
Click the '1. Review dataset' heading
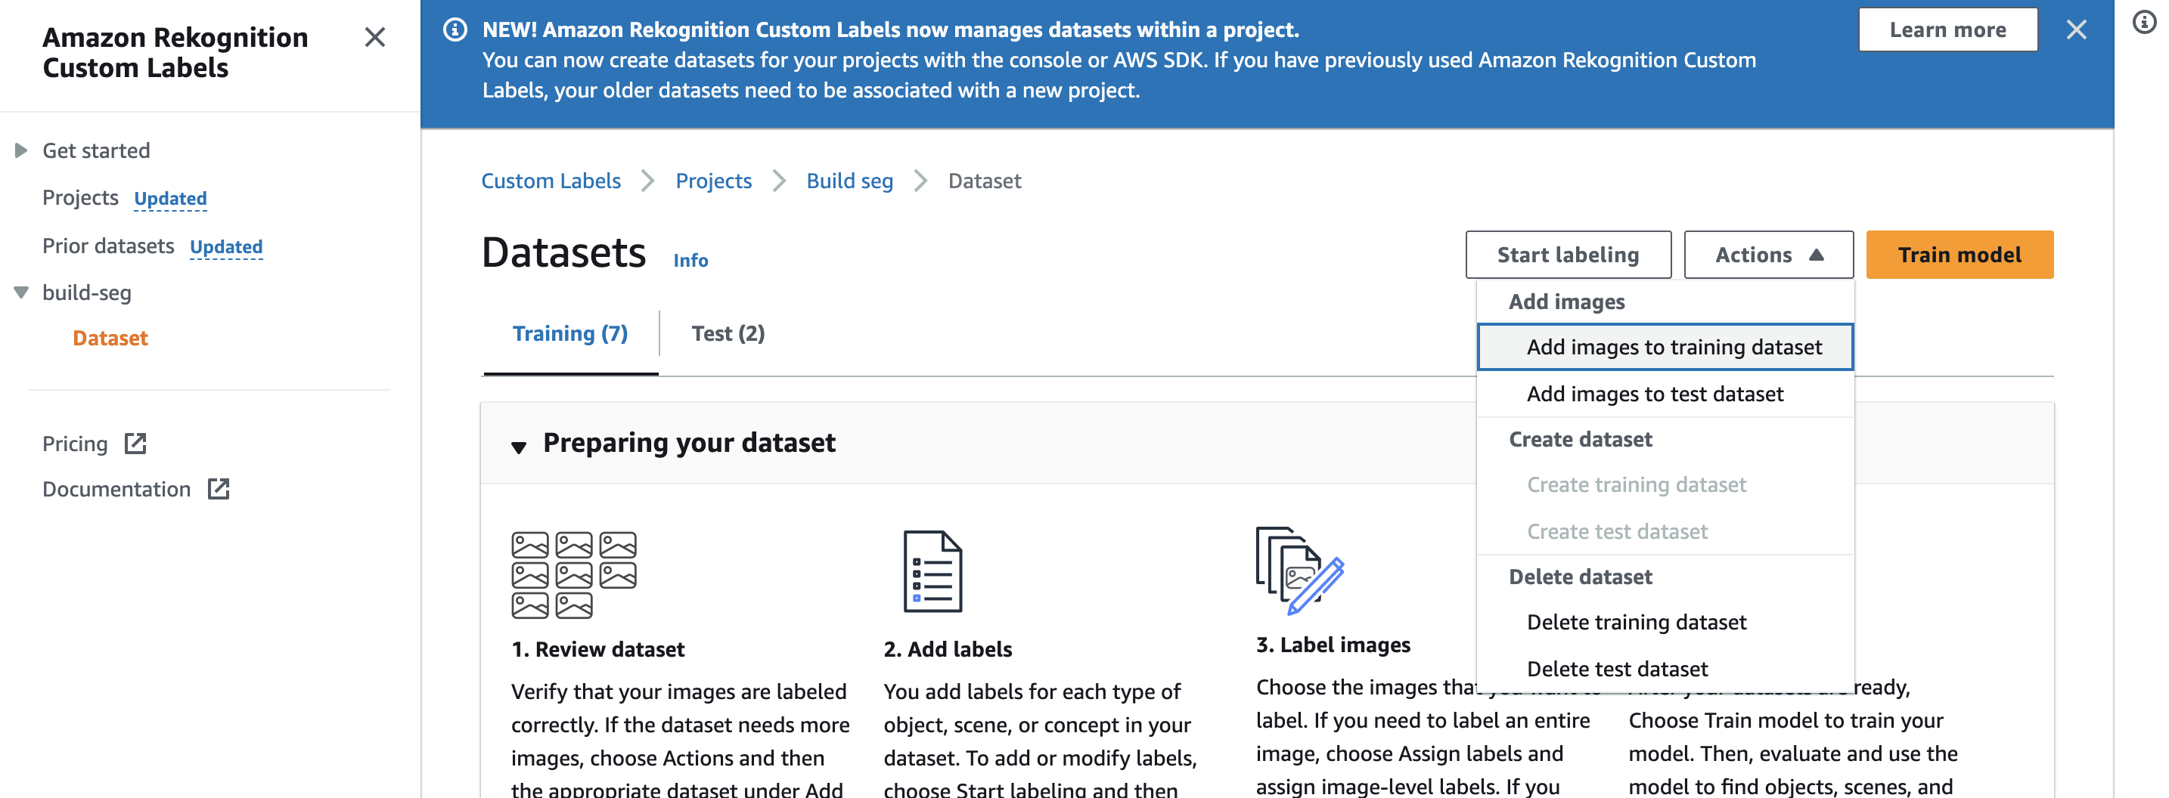point(597,649)
